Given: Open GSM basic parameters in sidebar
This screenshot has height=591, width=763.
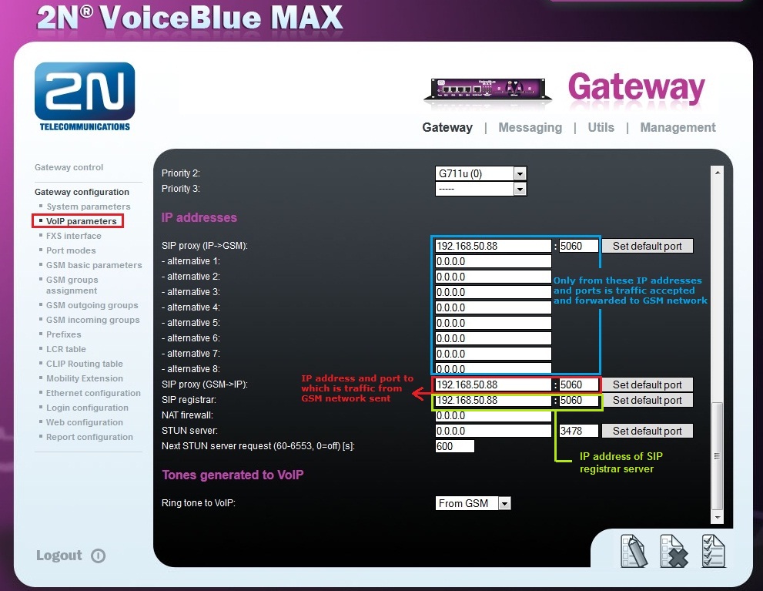Looking at the screenshot, I should (94, 265).
